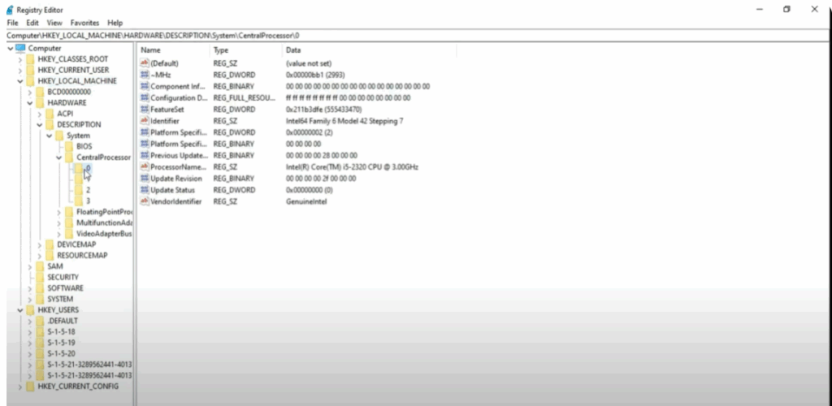The image size is (832, 406).
Task: Click the (Default) string value icon
Action: click(x=145, y=63)
